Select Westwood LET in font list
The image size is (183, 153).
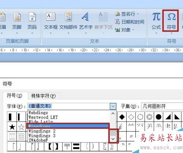[69, 117]
